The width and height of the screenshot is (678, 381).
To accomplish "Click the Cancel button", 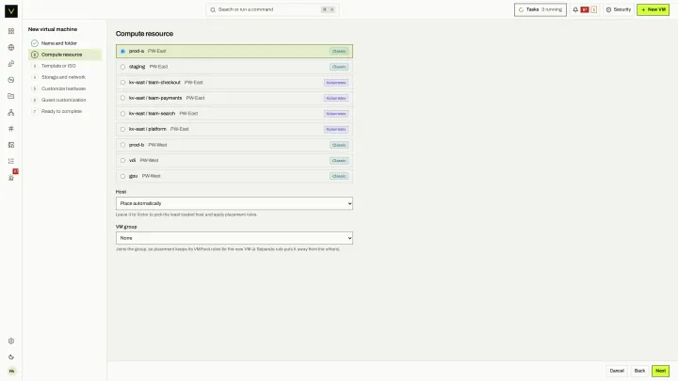I will pyautogui.click(x=617, y=371).
